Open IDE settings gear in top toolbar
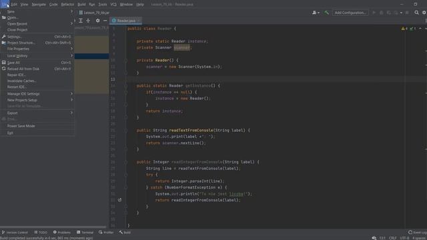 pos(424,13)
